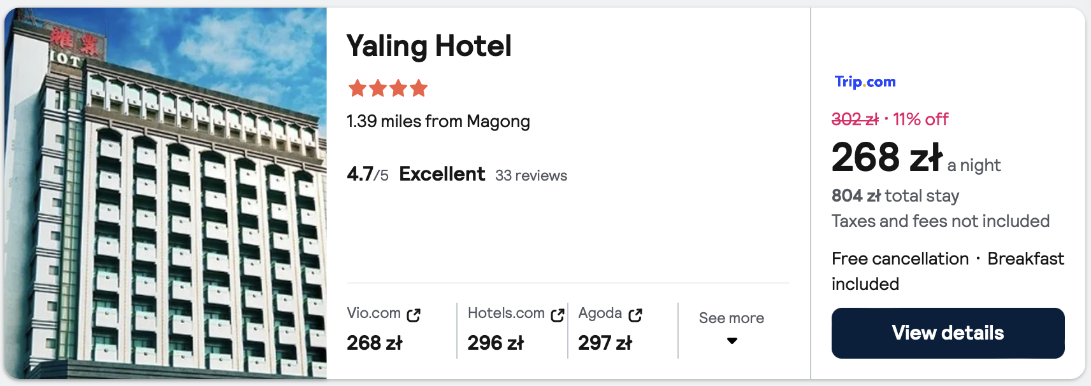This screenshot has height=386, width=1091.
Task: Click the 4.7/5 rating score
Action: (367, 174)
